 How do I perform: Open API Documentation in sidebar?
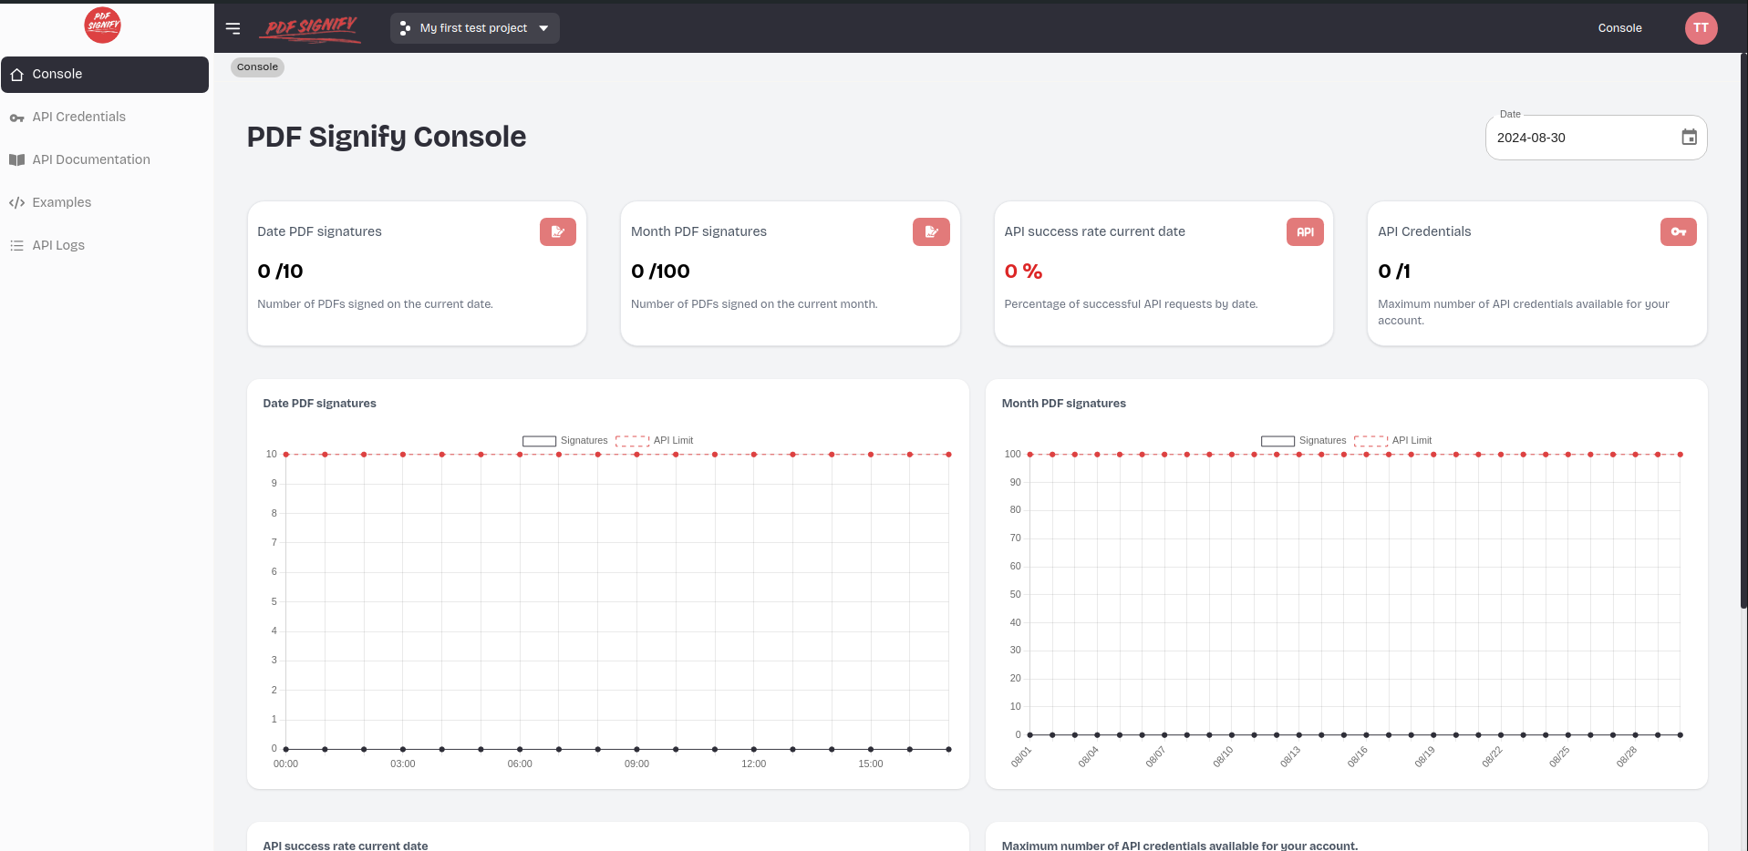pos(105,159)
